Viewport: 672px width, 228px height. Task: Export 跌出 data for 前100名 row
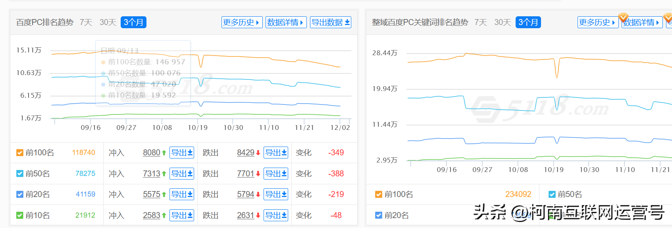click(276, 153)
